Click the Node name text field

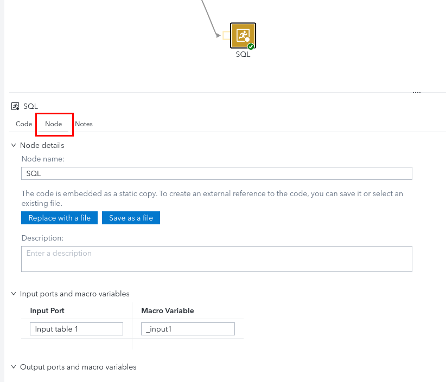tap(216, 173)
